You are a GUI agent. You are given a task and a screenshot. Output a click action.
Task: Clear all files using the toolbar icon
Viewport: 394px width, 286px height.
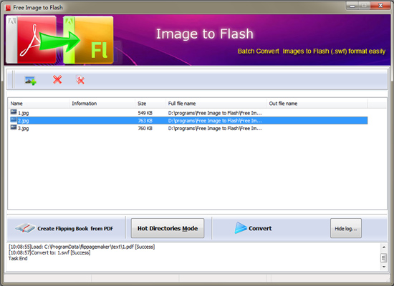[80, 80]
